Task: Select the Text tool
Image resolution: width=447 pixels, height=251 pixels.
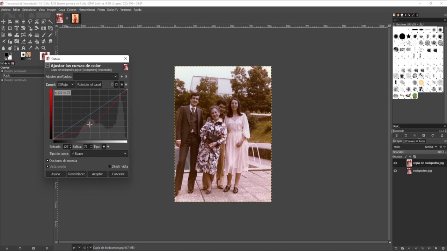Action: pyautogui.click(x=23, y=48)
